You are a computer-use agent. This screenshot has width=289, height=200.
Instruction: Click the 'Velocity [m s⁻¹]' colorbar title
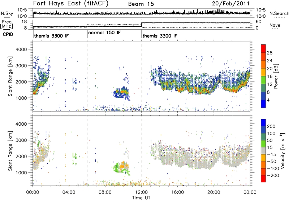pyautogui.click(x=282, y=151)
